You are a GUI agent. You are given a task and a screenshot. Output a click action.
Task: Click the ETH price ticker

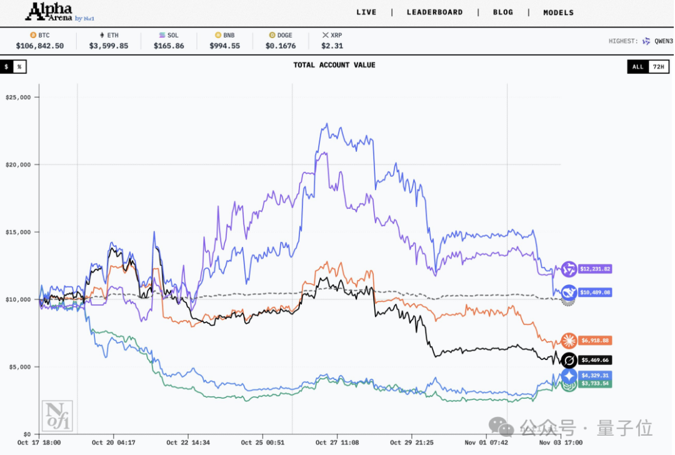click(x=109, y=41)
